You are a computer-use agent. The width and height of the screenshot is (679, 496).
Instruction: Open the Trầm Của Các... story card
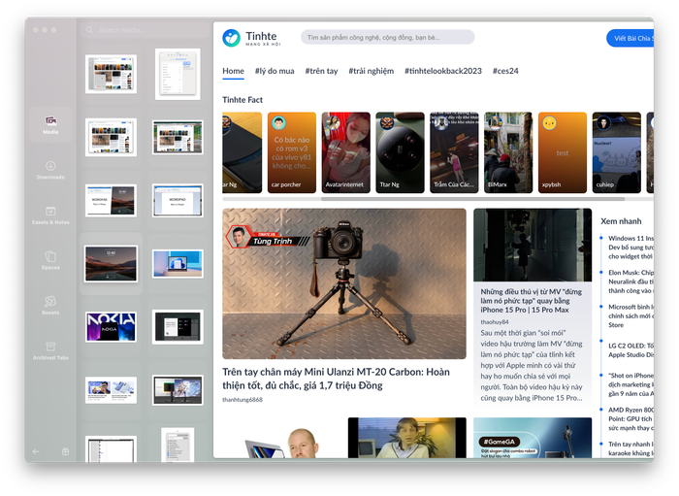coord(454,152)
